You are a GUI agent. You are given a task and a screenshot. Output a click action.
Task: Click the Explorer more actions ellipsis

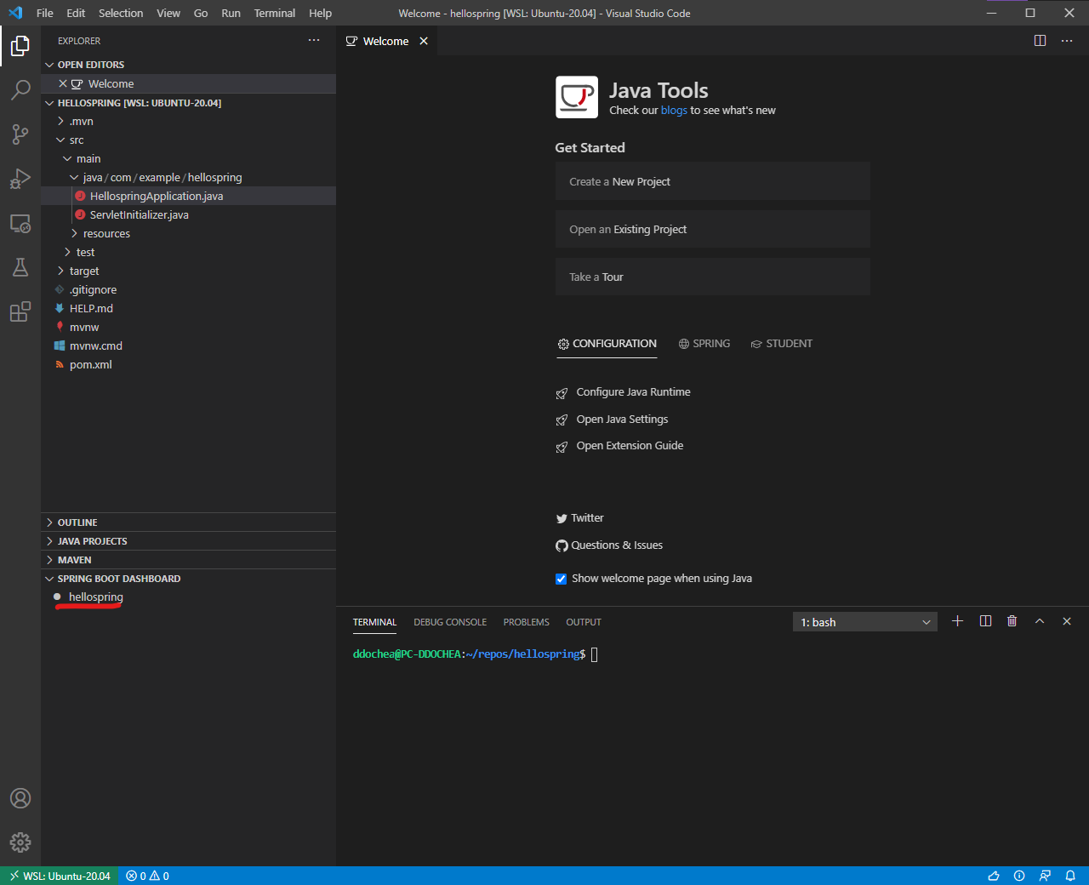point(314,40)
